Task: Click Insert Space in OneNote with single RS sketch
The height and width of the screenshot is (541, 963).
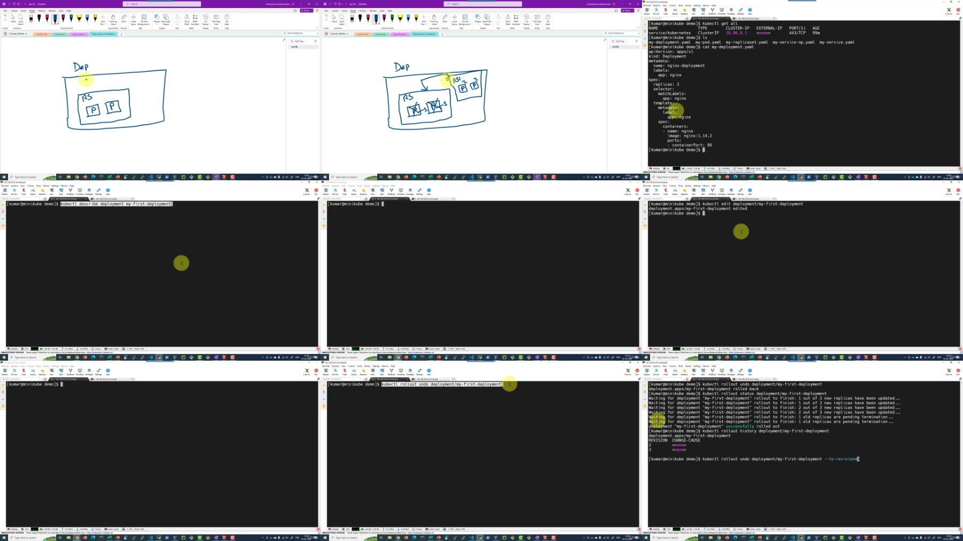Action: tap(133, 20)
